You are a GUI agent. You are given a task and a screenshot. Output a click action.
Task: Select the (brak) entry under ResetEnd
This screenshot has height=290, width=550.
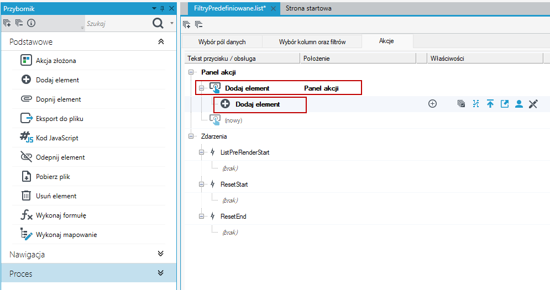230,232
